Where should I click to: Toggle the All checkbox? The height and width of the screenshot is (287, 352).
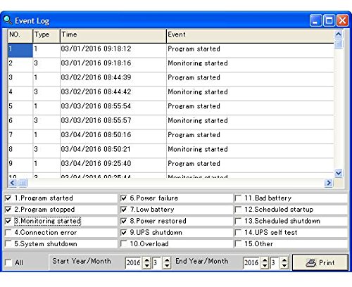[8, 262]
